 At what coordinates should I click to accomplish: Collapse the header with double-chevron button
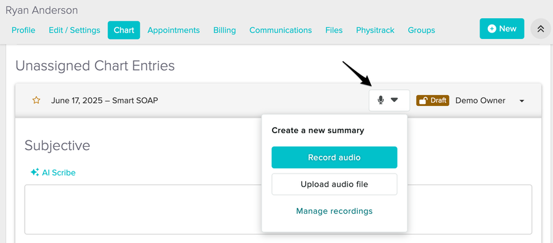(541, 29)
